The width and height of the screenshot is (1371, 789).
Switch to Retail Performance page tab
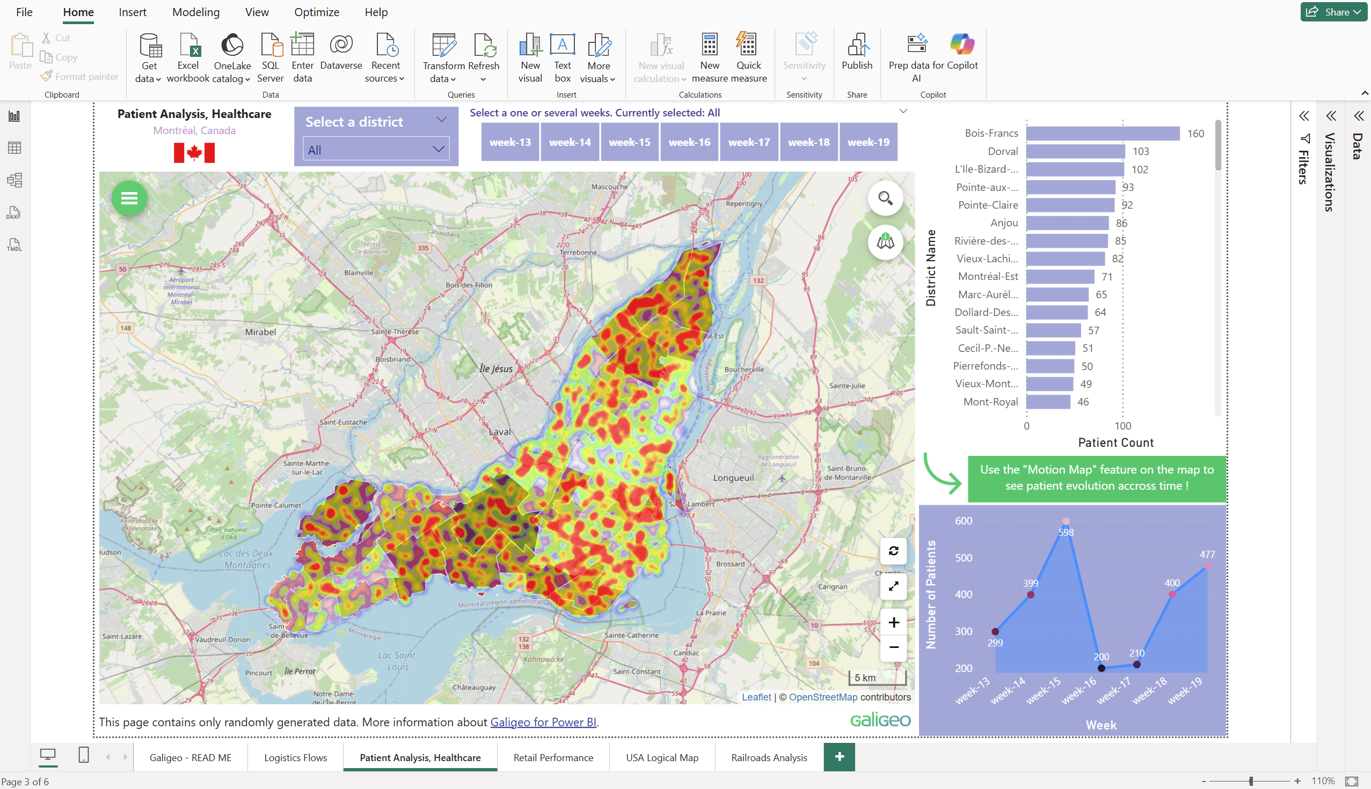(552, 757)
